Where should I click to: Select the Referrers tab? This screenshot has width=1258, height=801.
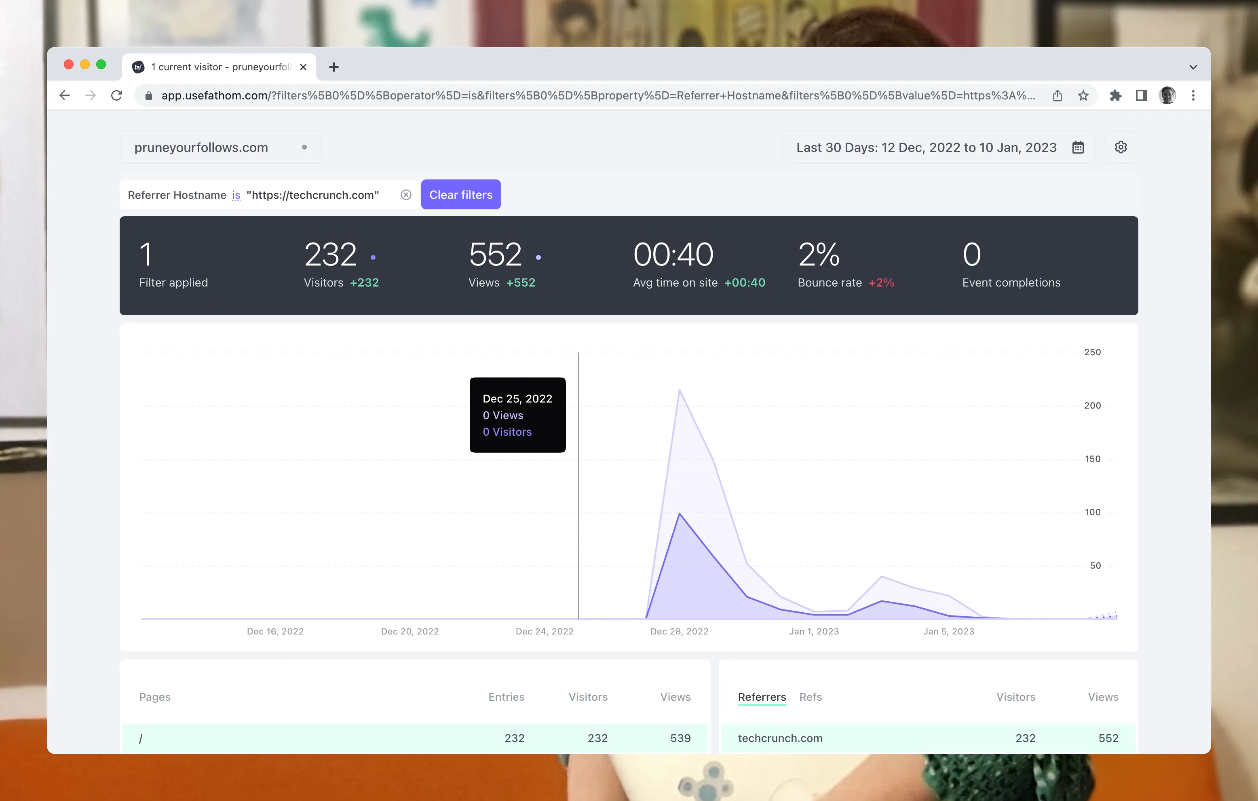761,697
